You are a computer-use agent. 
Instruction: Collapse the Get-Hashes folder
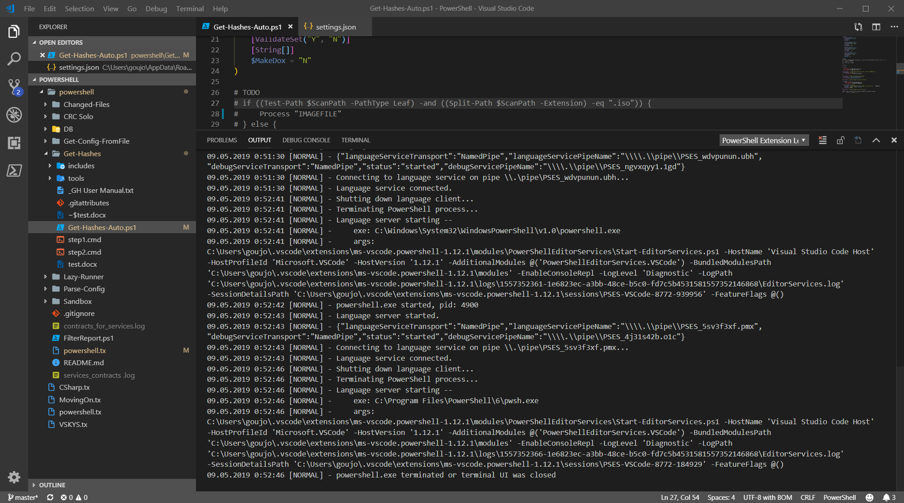[x=82, y=153]
